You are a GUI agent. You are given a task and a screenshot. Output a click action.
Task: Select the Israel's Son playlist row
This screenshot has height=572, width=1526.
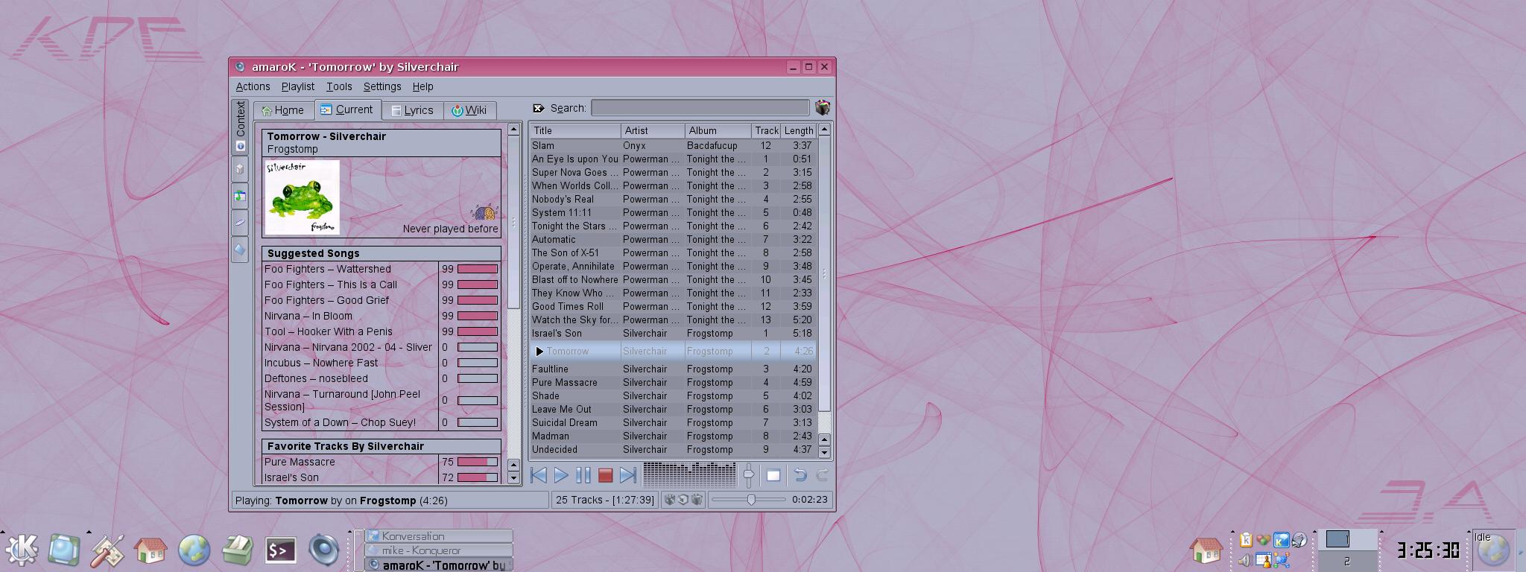point(674,333)
